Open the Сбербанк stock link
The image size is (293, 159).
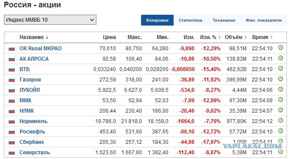pyautogui.click(x=32, y=142)
